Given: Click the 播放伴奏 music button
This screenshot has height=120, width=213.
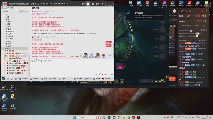Looking at the screenshot, I should 34,79.
